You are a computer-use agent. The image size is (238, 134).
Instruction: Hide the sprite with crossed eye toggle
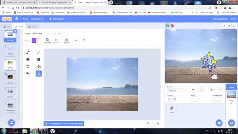[174, 99]
